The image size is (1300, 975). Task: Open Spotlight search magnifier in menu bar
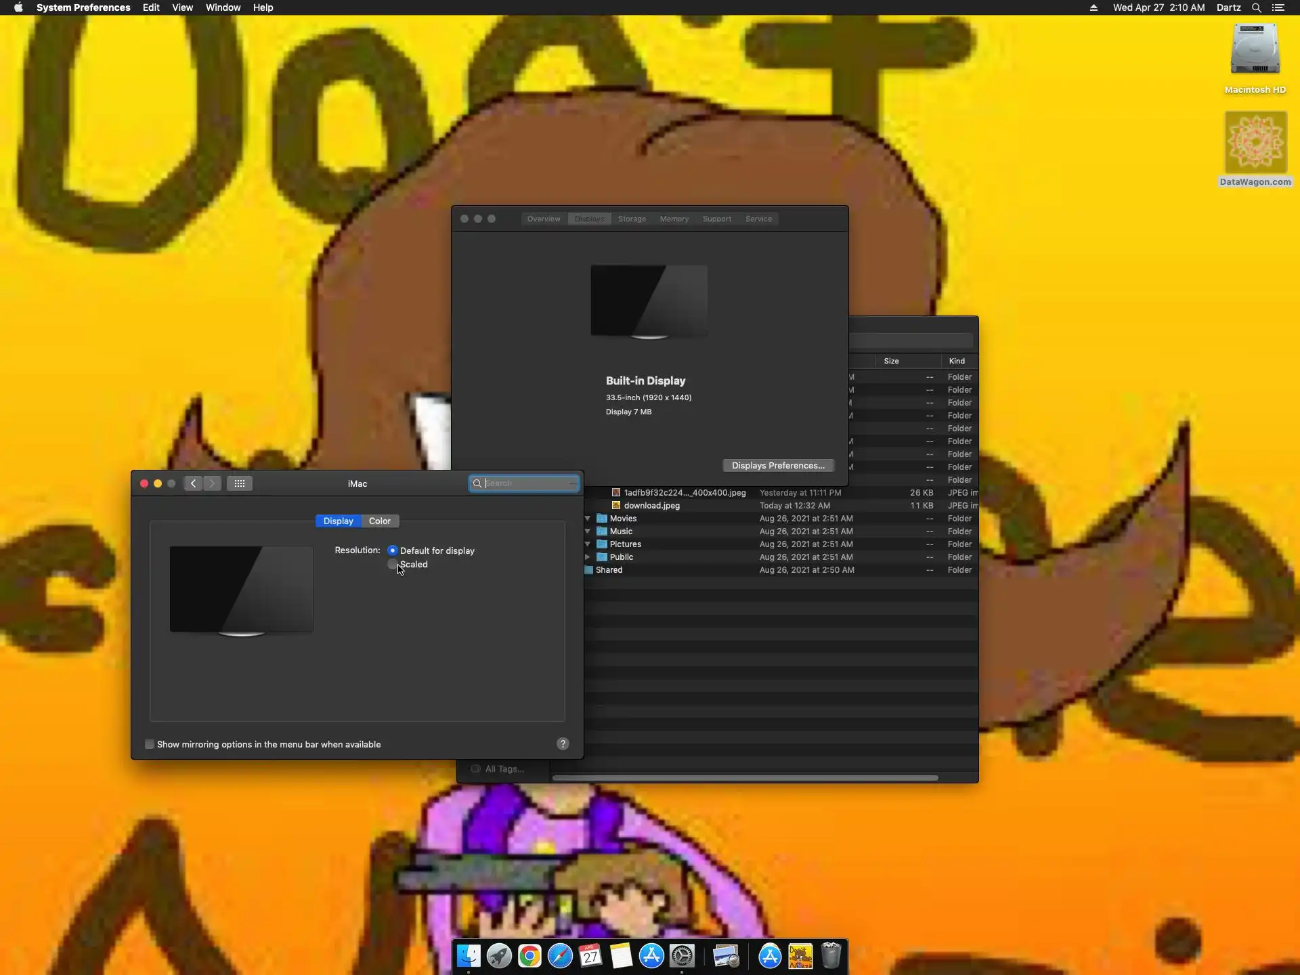click(1256, 7)
